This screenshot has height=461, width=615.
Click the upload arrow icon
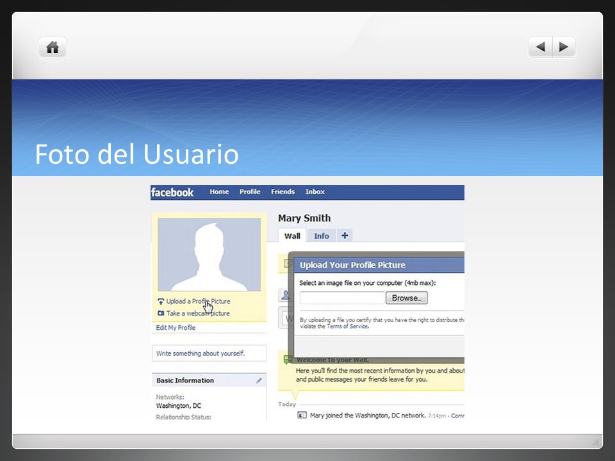[x=161, y=302]
